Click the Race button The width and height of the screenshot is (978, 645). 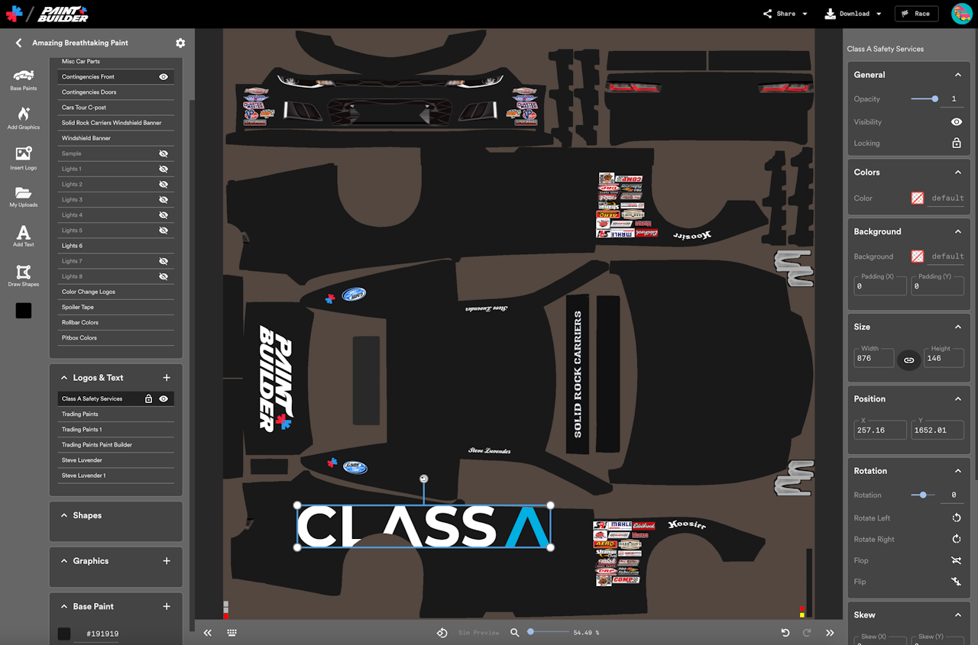916,14
